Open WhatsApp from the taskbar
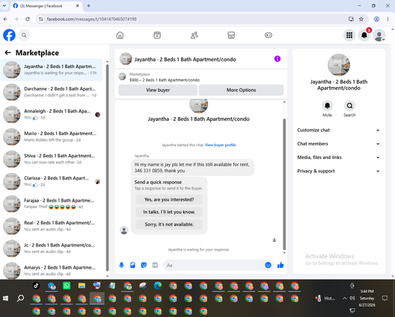Viewport: 395px width, 317px height. (x=66, y=285)
